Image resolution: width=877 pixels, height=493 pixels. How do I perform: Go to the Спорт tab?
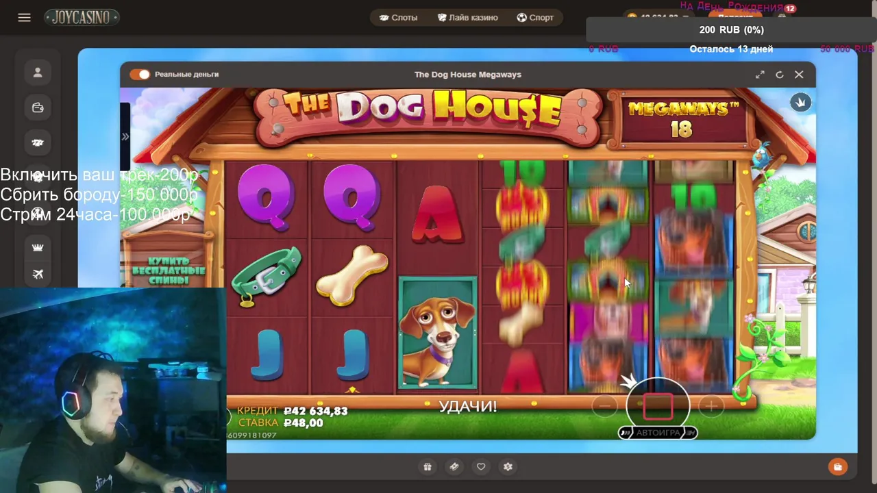[x=535, y=18]
